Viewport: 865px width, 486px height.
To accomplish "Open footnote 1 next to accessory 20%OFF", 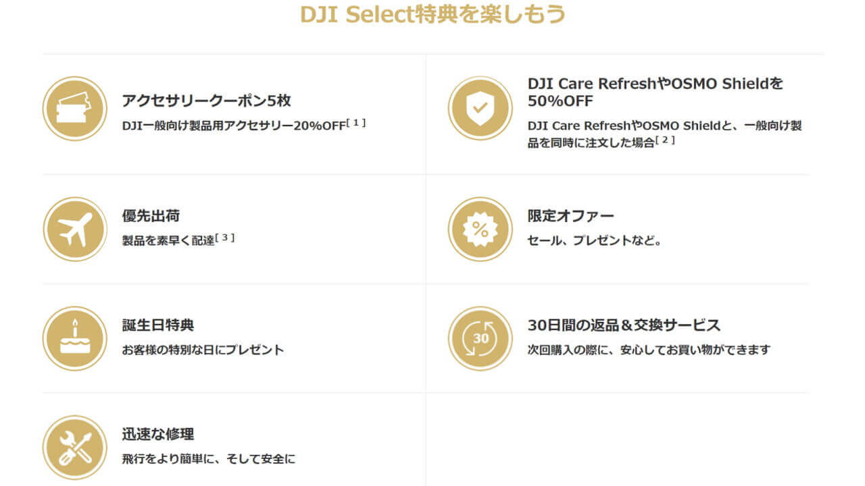I will click(x=356, y=123).
